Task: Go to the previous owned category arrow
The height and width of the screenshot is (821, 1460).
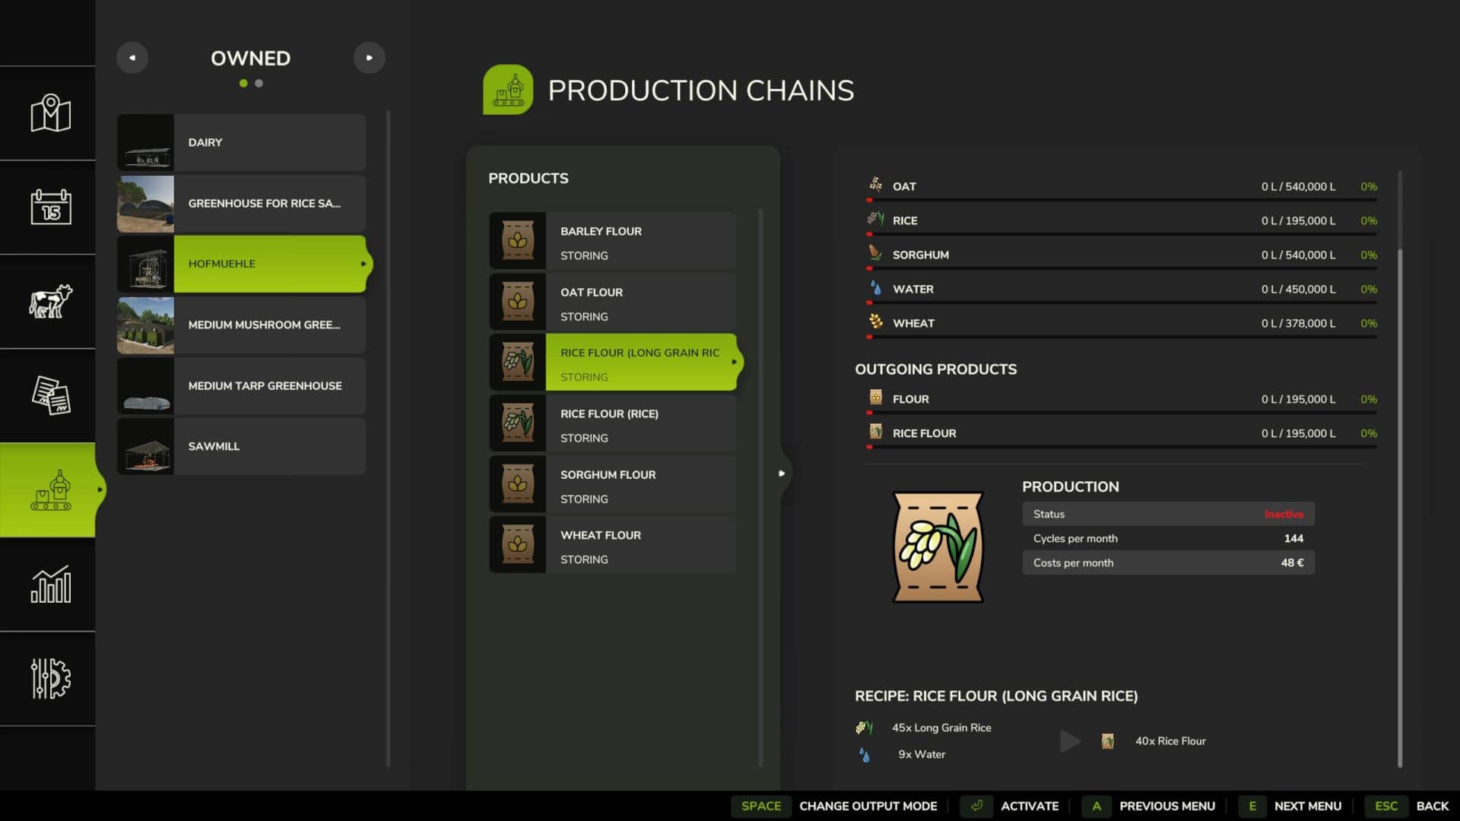Action: tap(132, 58)
